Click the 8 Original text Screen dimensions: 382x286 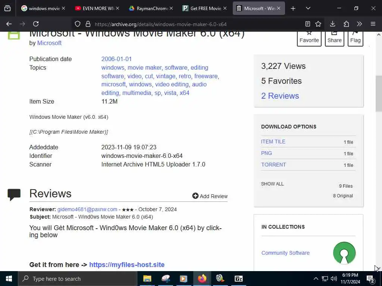(343, 196)
